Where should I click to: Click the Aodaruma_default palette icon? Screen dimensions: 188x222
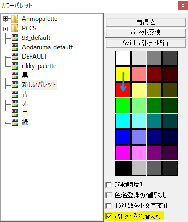click(x=15, y=47)
